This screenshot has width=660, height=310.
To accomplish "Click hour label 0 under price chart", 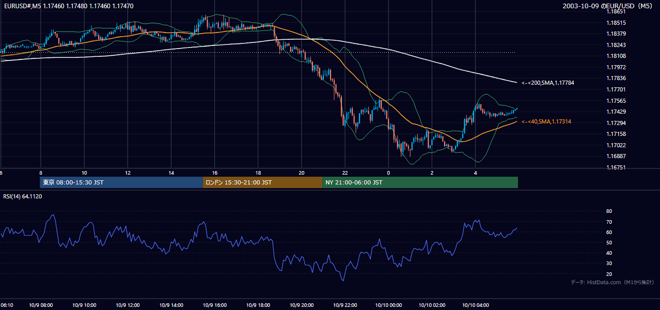I will [x=388, y=173].
